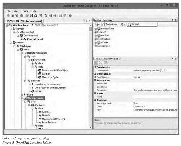Open the globe icon dropdown in repository toolbar
This screenshot has height=146, width=181.
tap(124, 24)
